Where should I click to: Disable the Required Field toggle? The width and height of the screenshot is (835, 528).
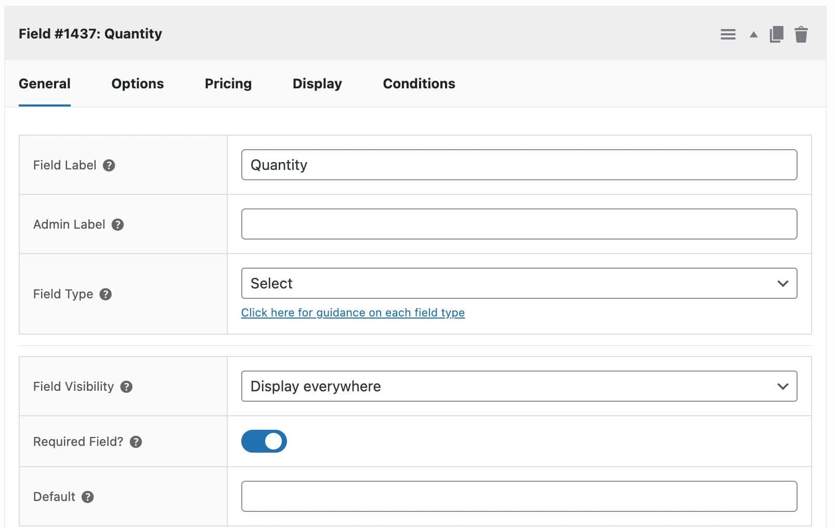click(x=264, y=441)
